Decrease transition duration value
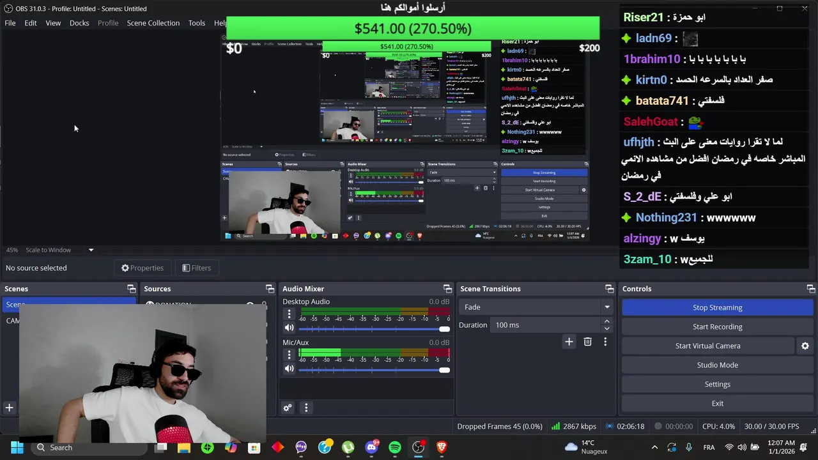The height and width of the screenshot is (460, 818). [606, 328]
